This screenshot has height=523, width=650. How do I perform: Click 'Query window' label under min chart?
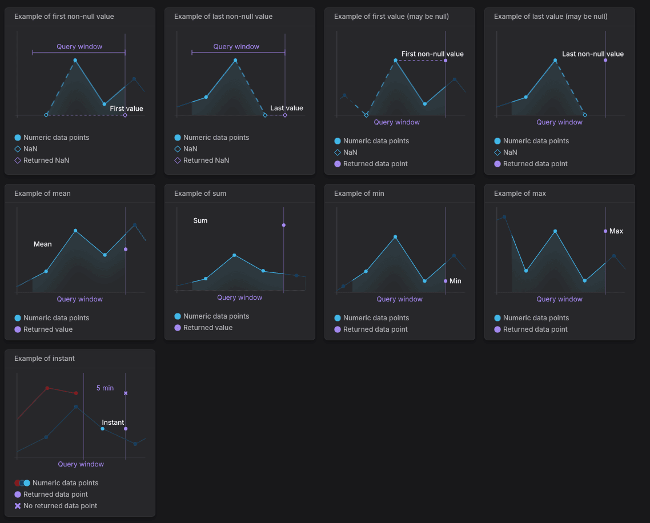[x=400, y=299]
